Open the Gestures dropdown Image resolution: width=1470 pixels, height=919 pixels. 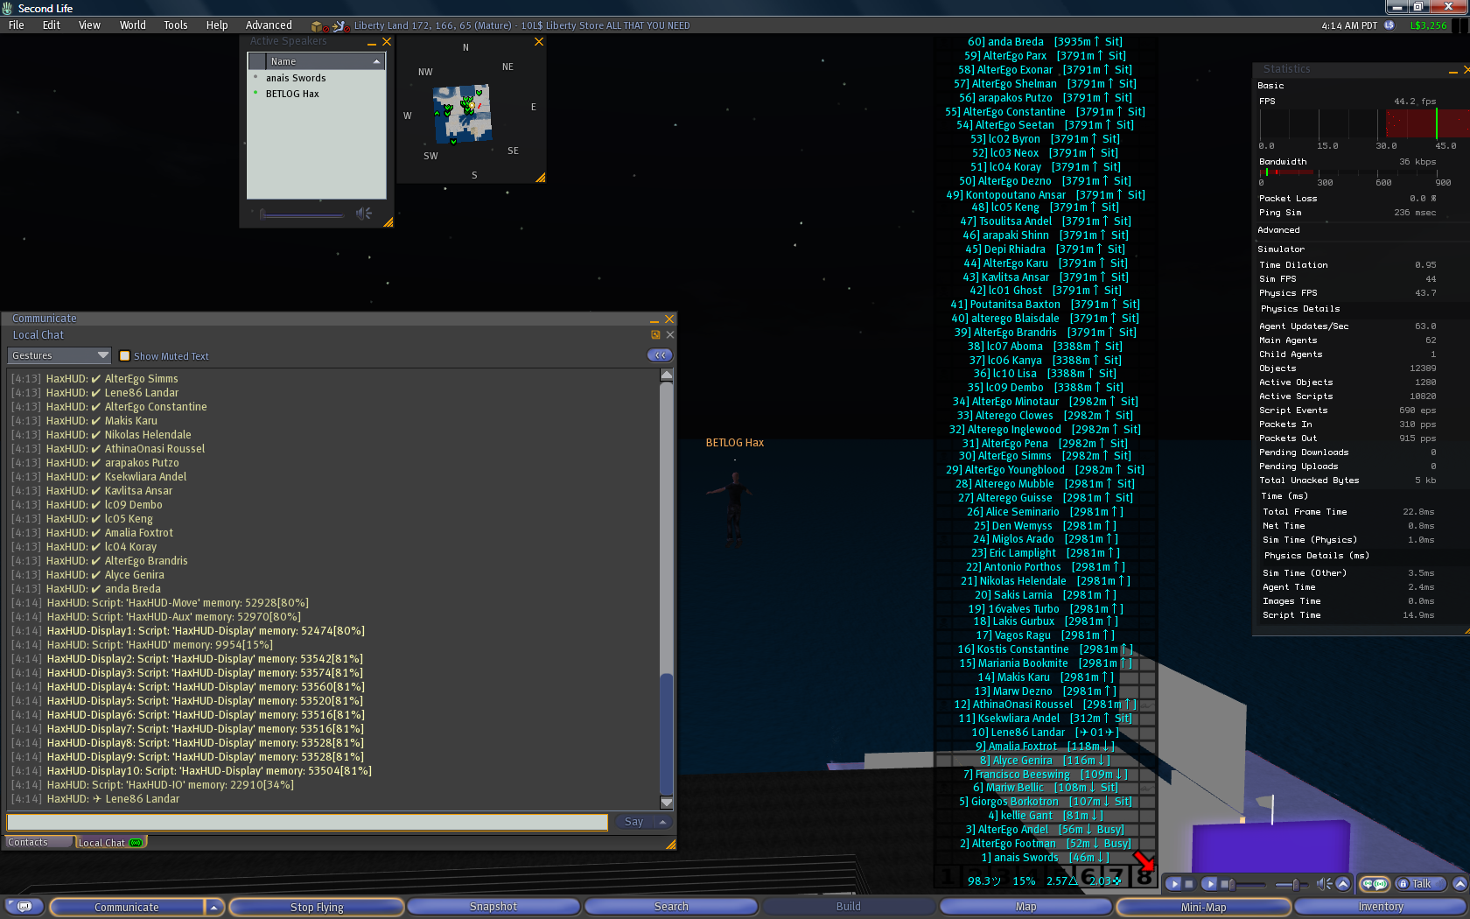coord(59,355)
